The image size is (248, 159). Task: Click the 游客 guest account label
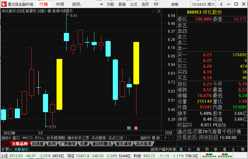tap(175, 4)
